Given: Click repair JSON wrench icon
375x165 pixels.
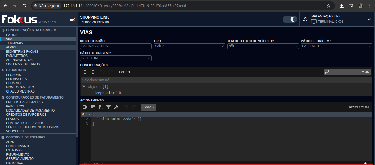Looking at the screenshot, I should click(116, 107).
